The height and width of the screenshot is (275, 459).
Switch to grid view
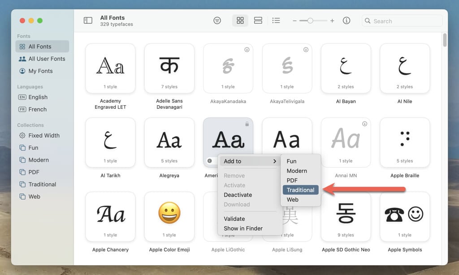click(240, 21)
